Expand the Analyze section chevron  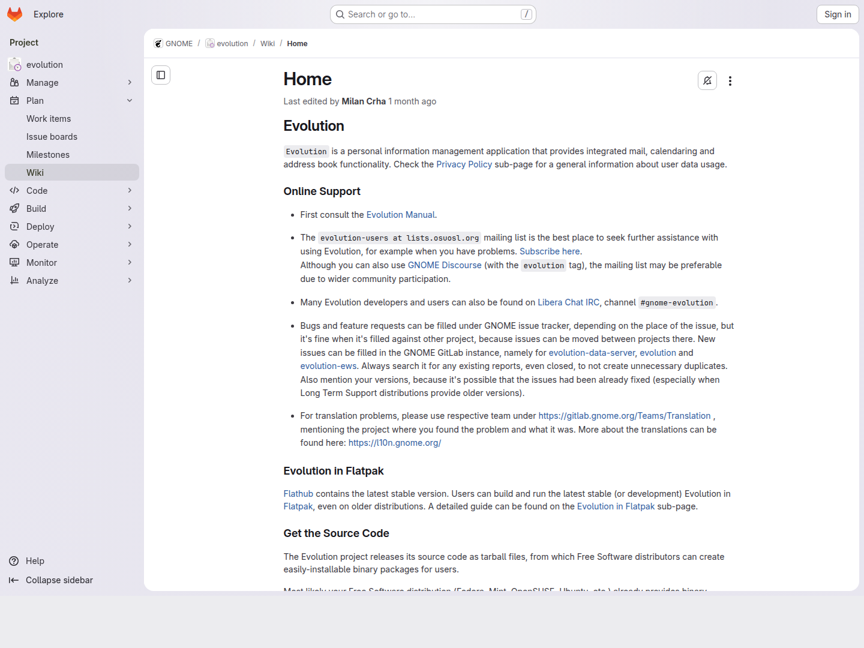[130, 281]
